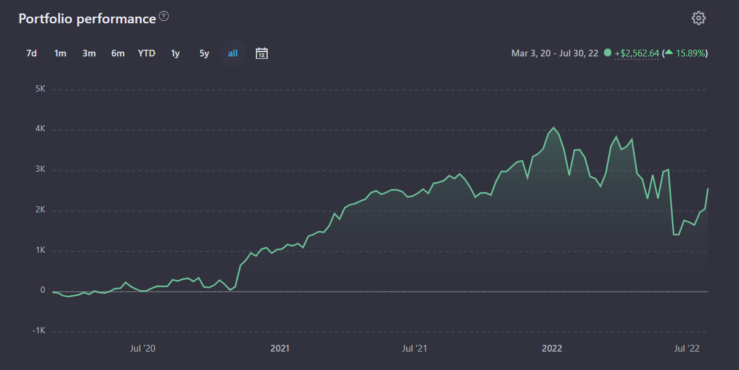Viewport: 739px width, 370px height.
Task: Click the 15.89% return percentage
Action: point(690,53)
